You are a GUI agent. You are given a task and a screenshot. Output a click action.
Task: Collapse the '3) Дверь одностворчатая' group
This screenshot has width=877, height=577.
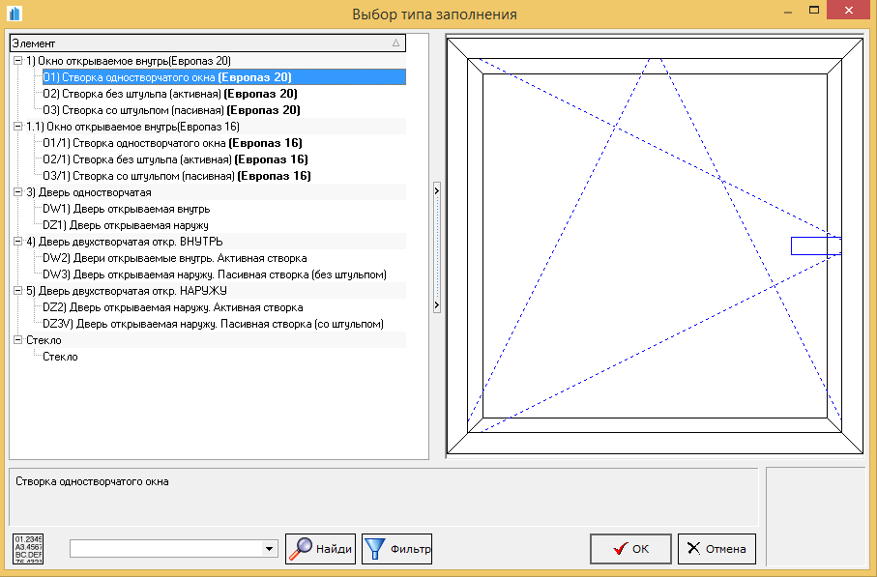[x=18, y=191]
